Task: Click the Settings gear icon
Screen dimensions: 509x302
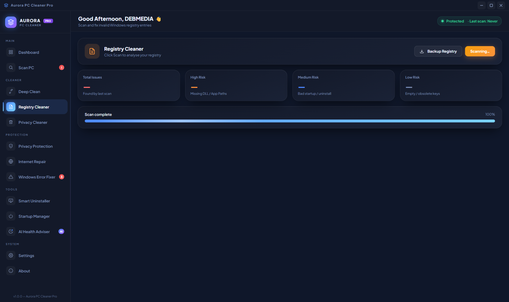Action: point(11,255)
